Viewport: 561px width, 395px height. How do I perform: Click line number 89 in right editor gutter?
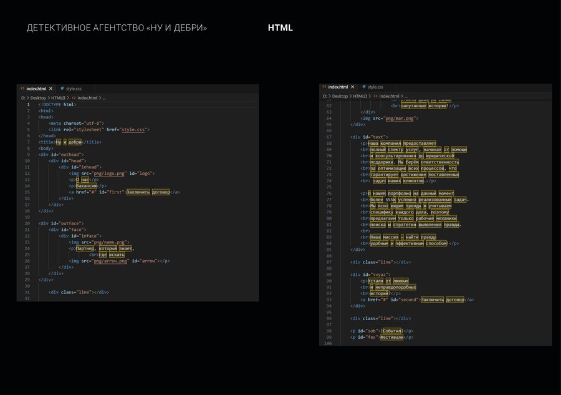(x=328, y=275)
